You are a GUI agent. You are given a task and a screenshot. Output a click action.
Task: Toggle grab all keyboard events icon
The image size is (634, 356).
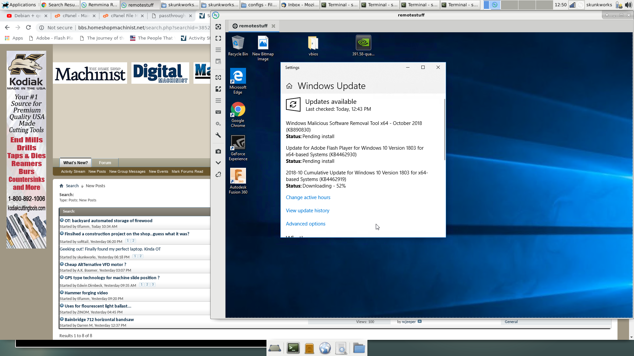click(218, 112)
